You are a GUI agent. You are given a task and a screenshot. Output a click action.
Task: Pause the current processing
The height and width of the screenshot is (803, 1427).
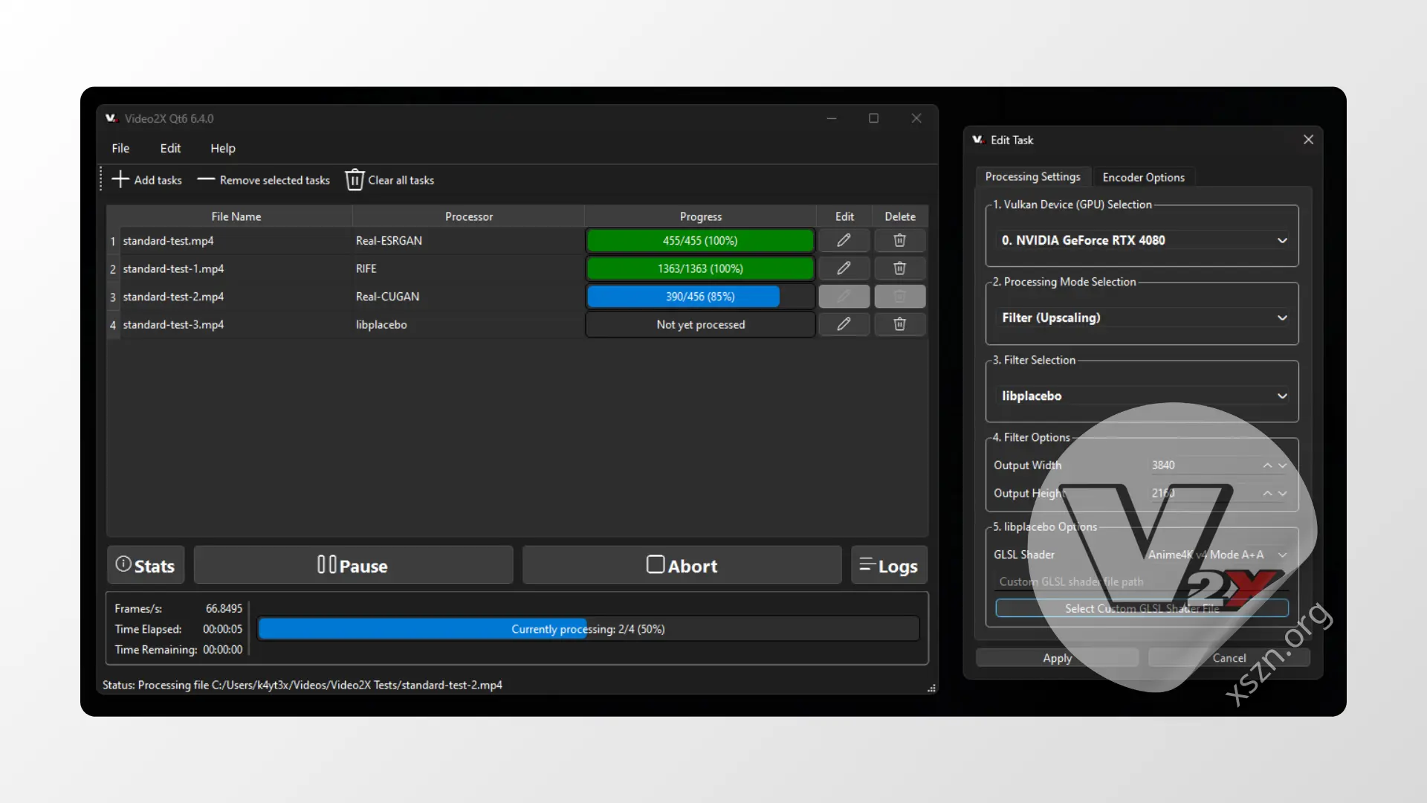(353, 565)
